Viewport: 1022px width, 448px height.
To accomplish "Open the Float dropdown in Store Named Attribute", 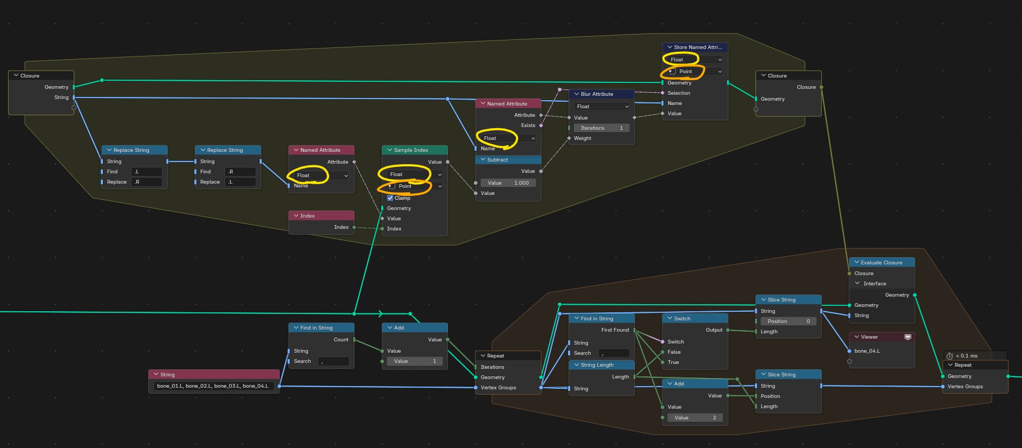I will [x=694, y=60].
